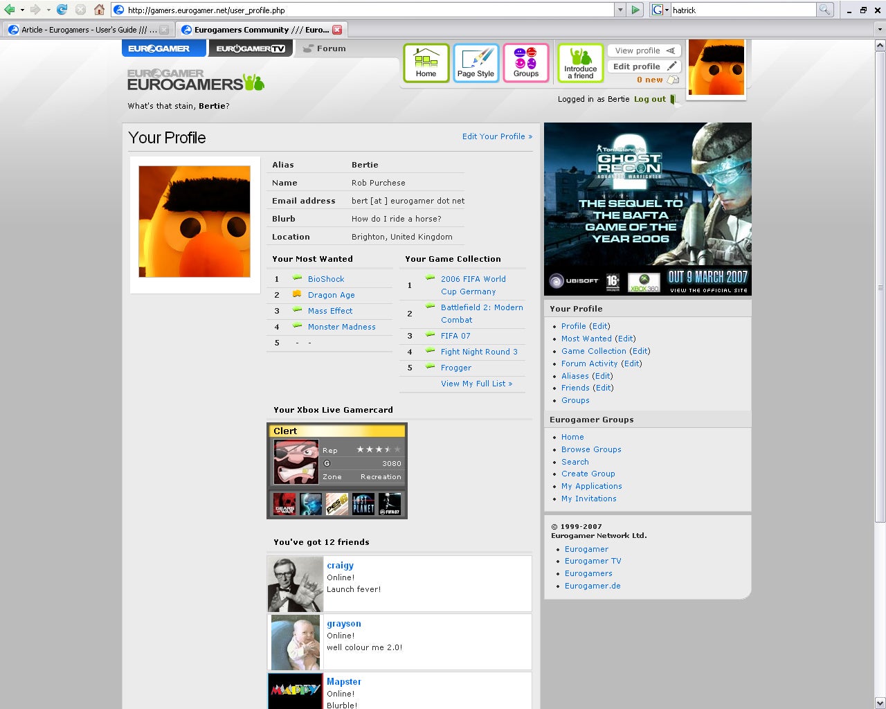The image size is (886, 709).
Task: Open Browse Groups in Eurogamer Groups
Action: 591,449
